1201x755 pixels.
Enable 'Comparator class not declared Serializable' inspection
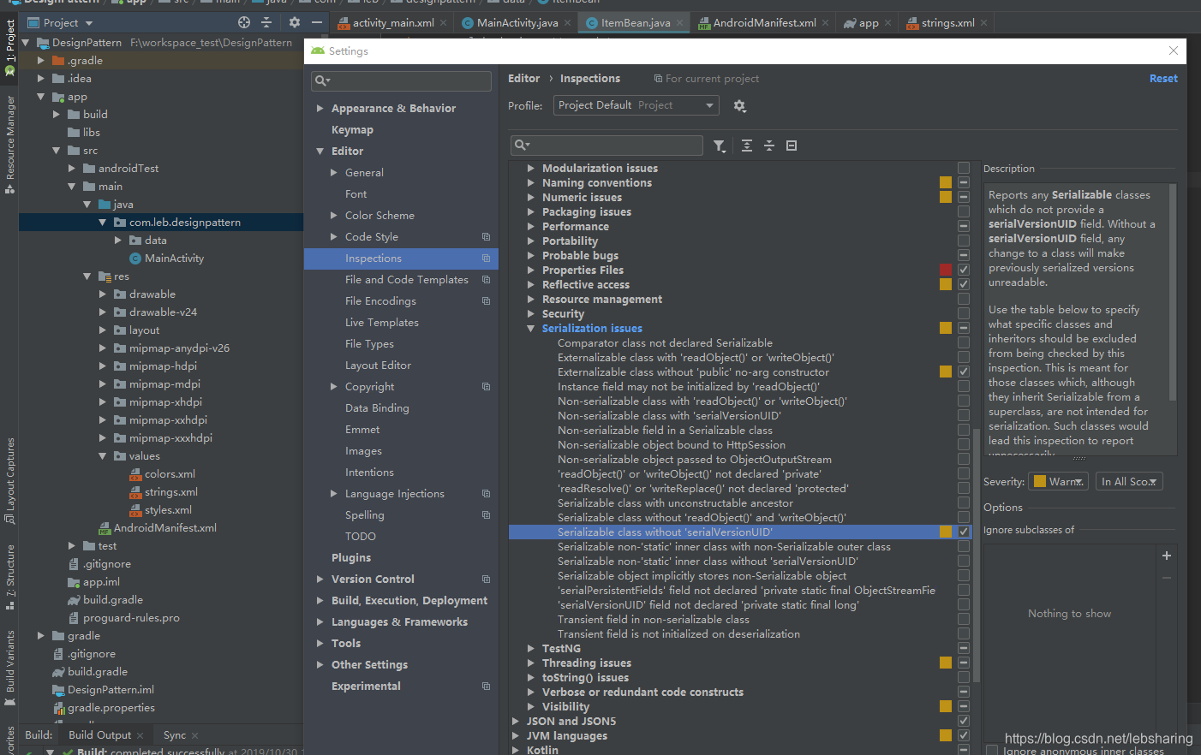pos(964,342)
